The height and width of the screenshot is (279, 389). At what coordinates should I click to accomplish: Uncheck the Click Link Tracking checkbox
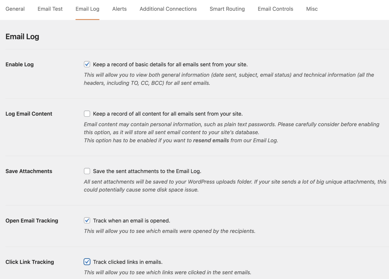pyautogui.click(x=87, y=262)
